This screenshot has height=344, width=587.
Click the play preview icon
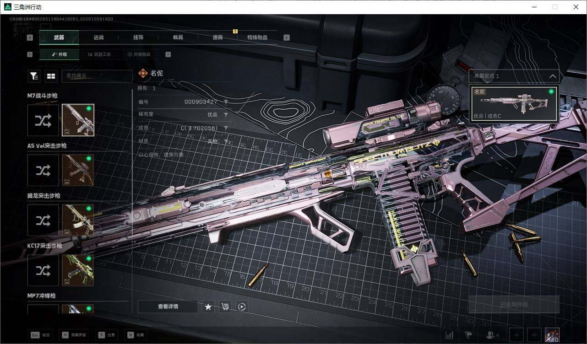click(x=242, y=307)
